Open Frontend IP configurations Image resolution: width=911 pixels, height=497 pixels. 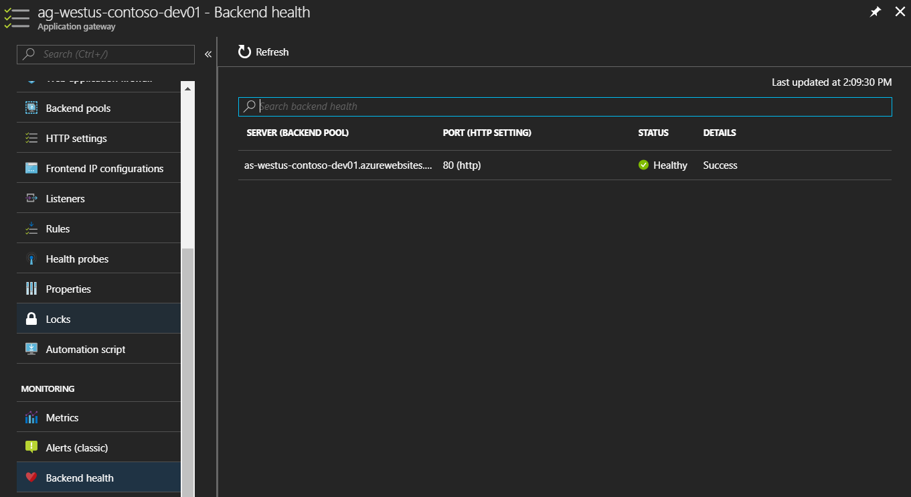click(99, 168)
